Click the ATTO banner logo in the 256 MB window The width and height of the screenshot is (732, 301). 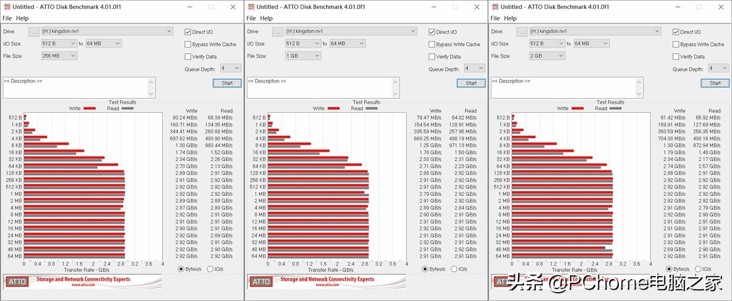tap(17, 282)
